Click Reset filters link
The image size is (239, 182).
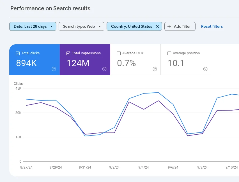pyautogui.click(x=212, y=26)
